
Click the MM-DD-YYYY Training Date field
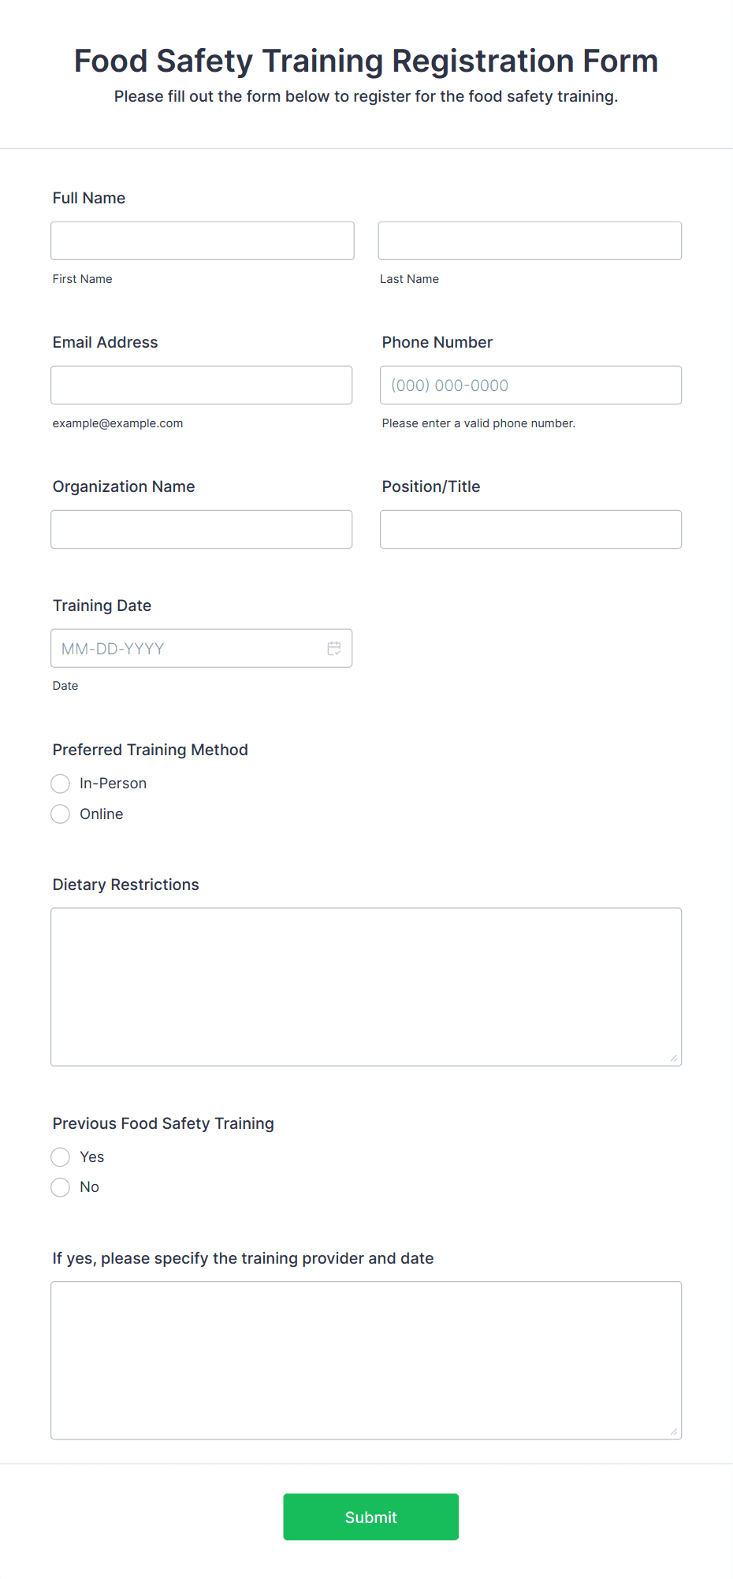[202, 648]
